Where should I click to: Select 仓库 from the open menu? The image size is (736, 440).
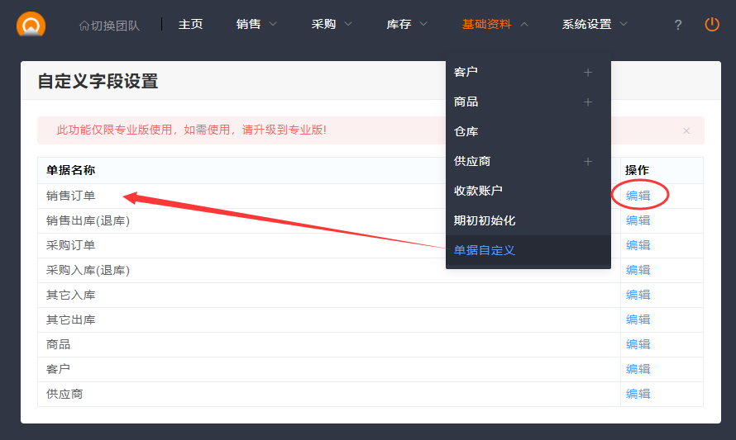(x=466, y=131)
